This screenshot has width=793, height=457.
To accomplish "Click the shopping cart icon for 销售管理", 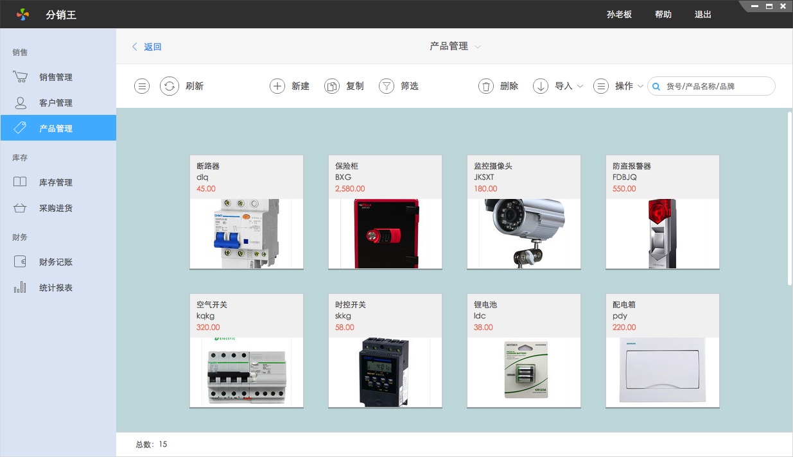I will pos(20,77).
